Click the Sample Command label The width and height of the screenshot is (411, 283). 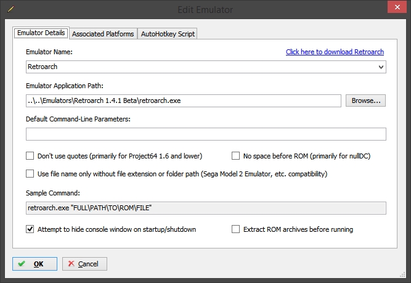[x=53, y=193]
